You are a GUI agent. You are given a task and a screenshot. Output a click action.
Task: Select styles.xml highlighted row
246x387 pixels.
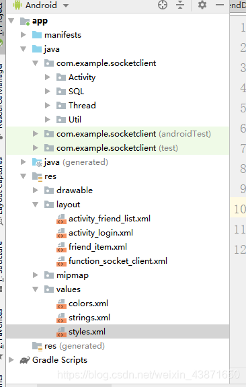(118, 332)
